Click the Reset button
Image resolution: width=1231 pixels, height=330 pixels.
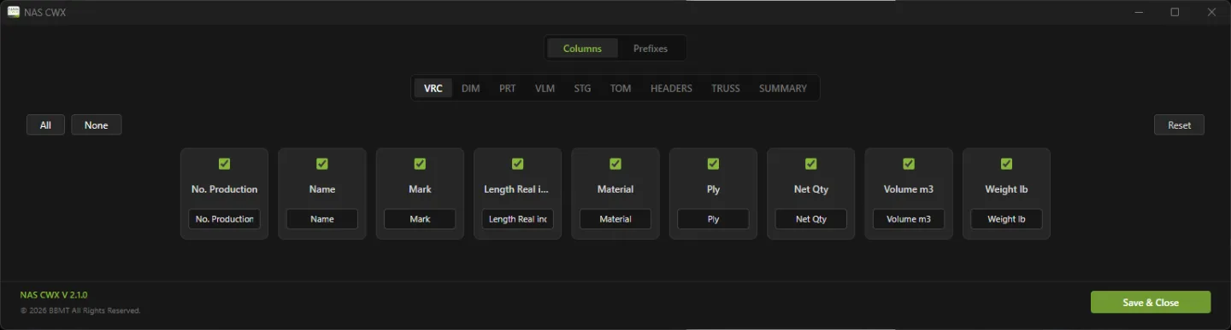pyautogui.click(x=1179, y=125)
